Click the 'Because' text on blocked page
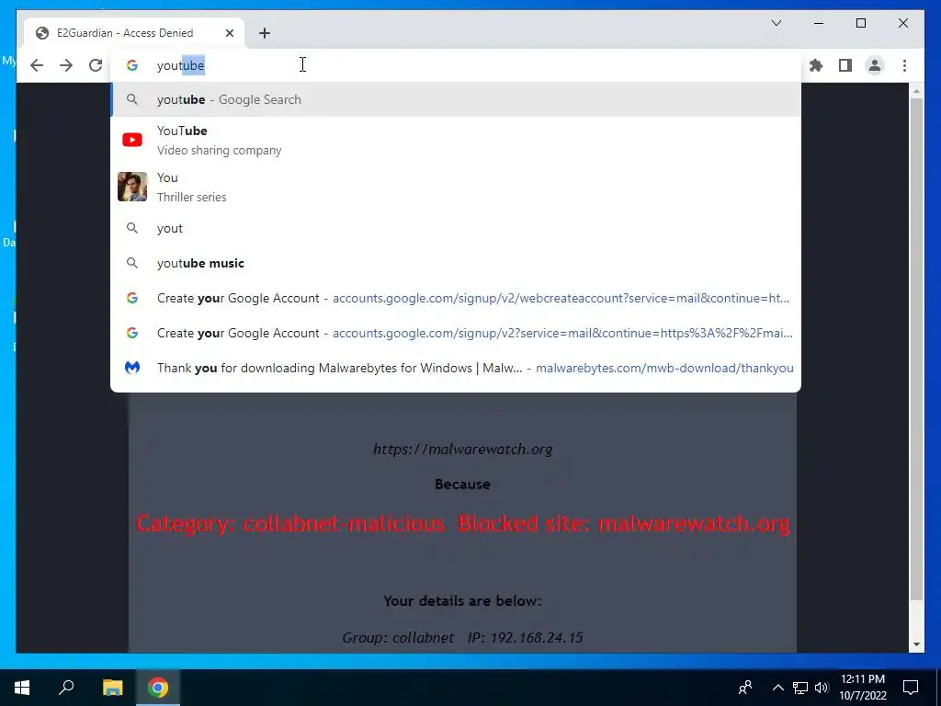Viewport: 941px width, 706px height. click(463, 484)
